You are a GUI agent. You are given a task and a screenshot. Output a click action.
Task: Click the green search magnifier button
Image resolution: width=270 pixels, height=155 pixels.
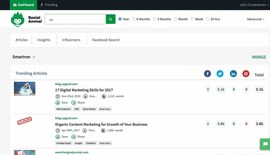pos(111,19)
